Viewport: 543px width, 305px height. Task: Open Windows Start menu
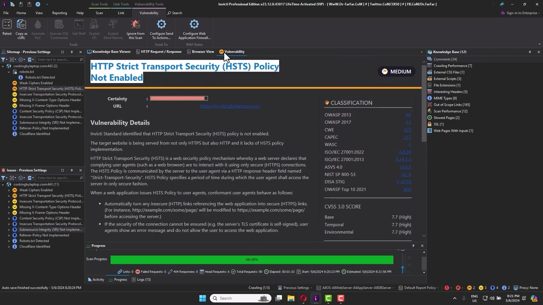202,298
